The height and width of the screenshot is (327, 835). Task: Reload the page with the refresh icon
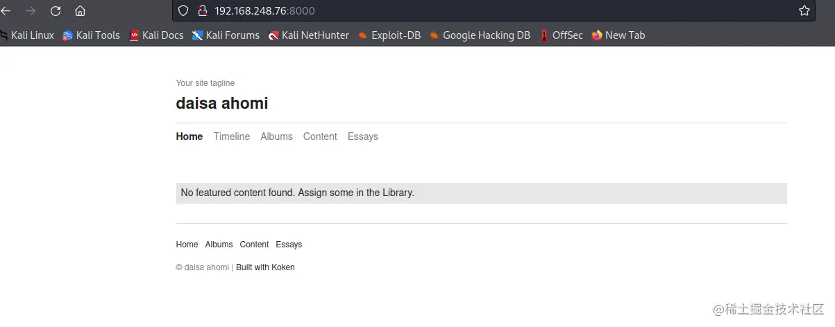tap(56, 10)
